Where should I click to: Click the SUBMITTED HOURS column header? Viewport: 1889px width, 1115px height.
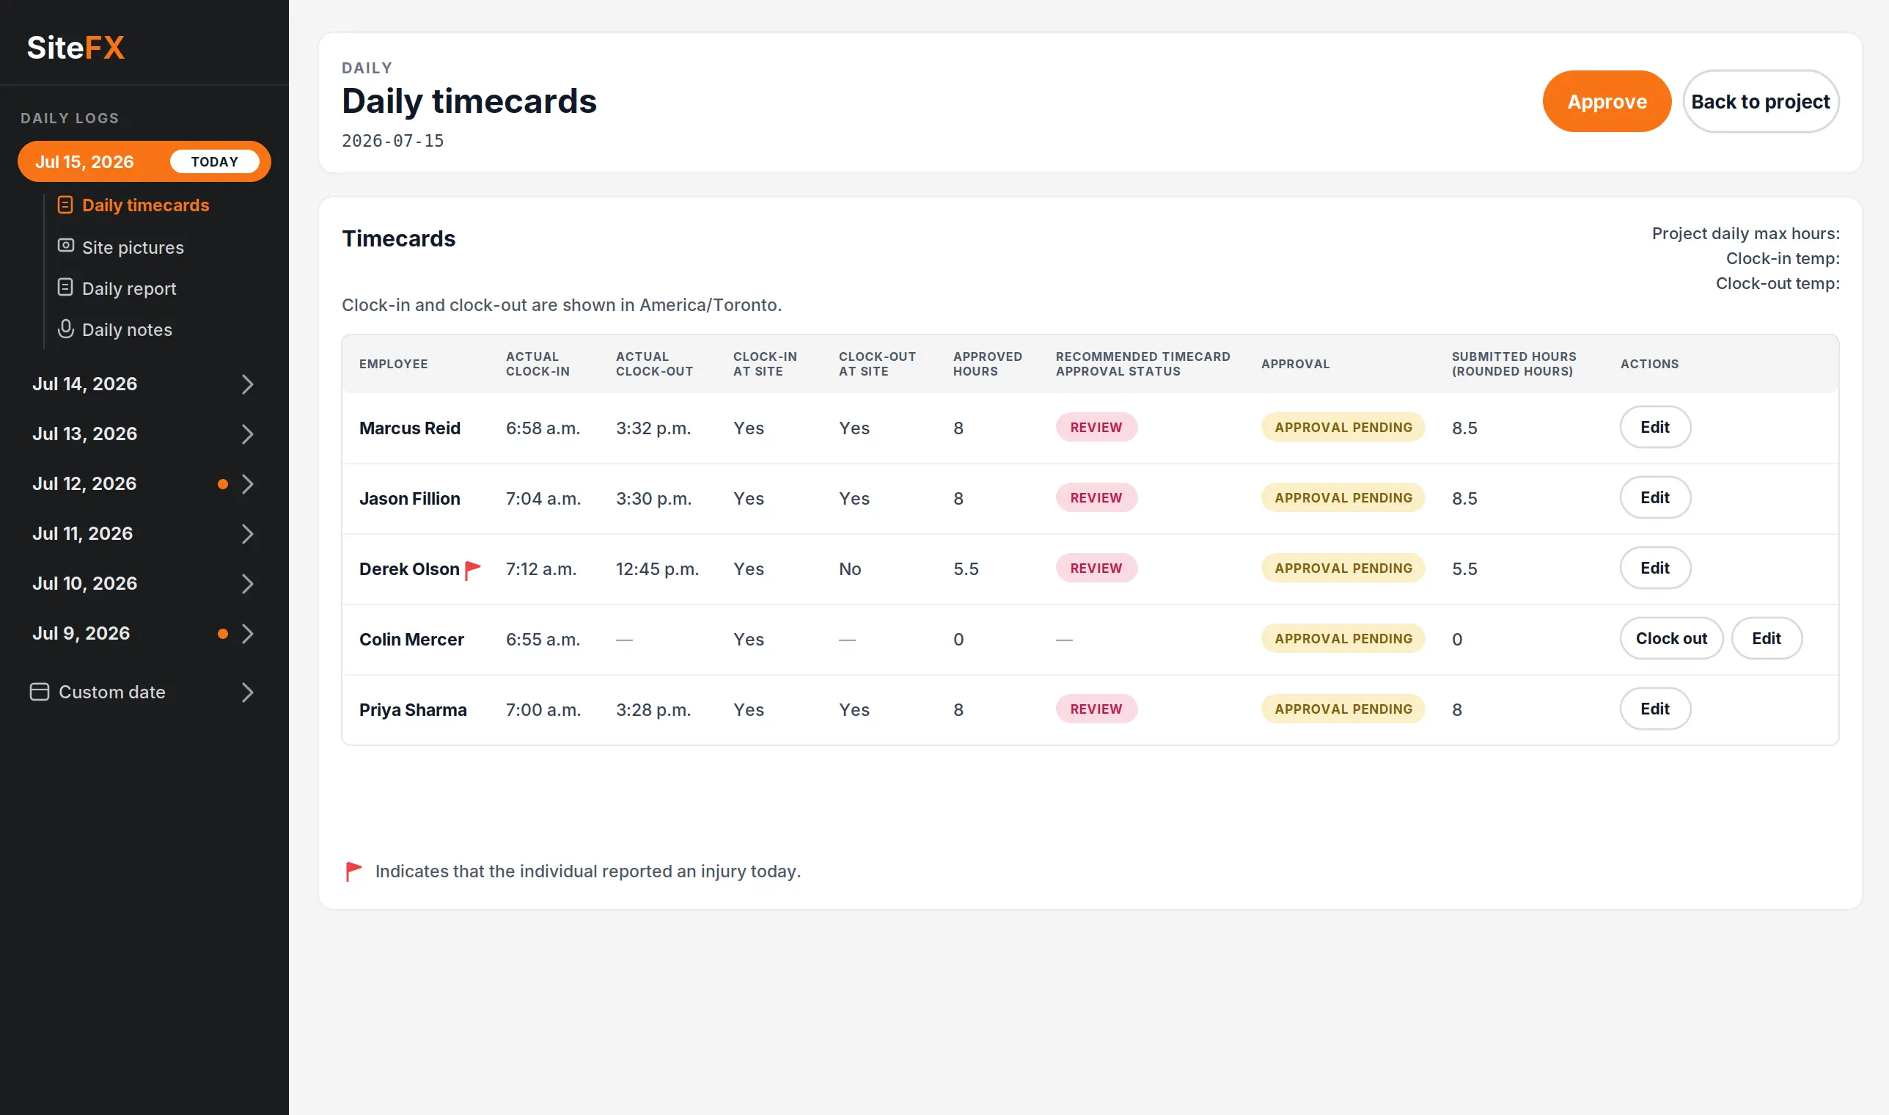pos(1514,364)
